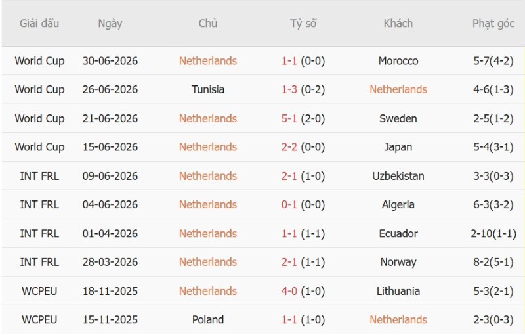The image size is (525, 335).
Task: Click the Phạt góc column header
Action: pyautogui.click(x=493, y=24)
